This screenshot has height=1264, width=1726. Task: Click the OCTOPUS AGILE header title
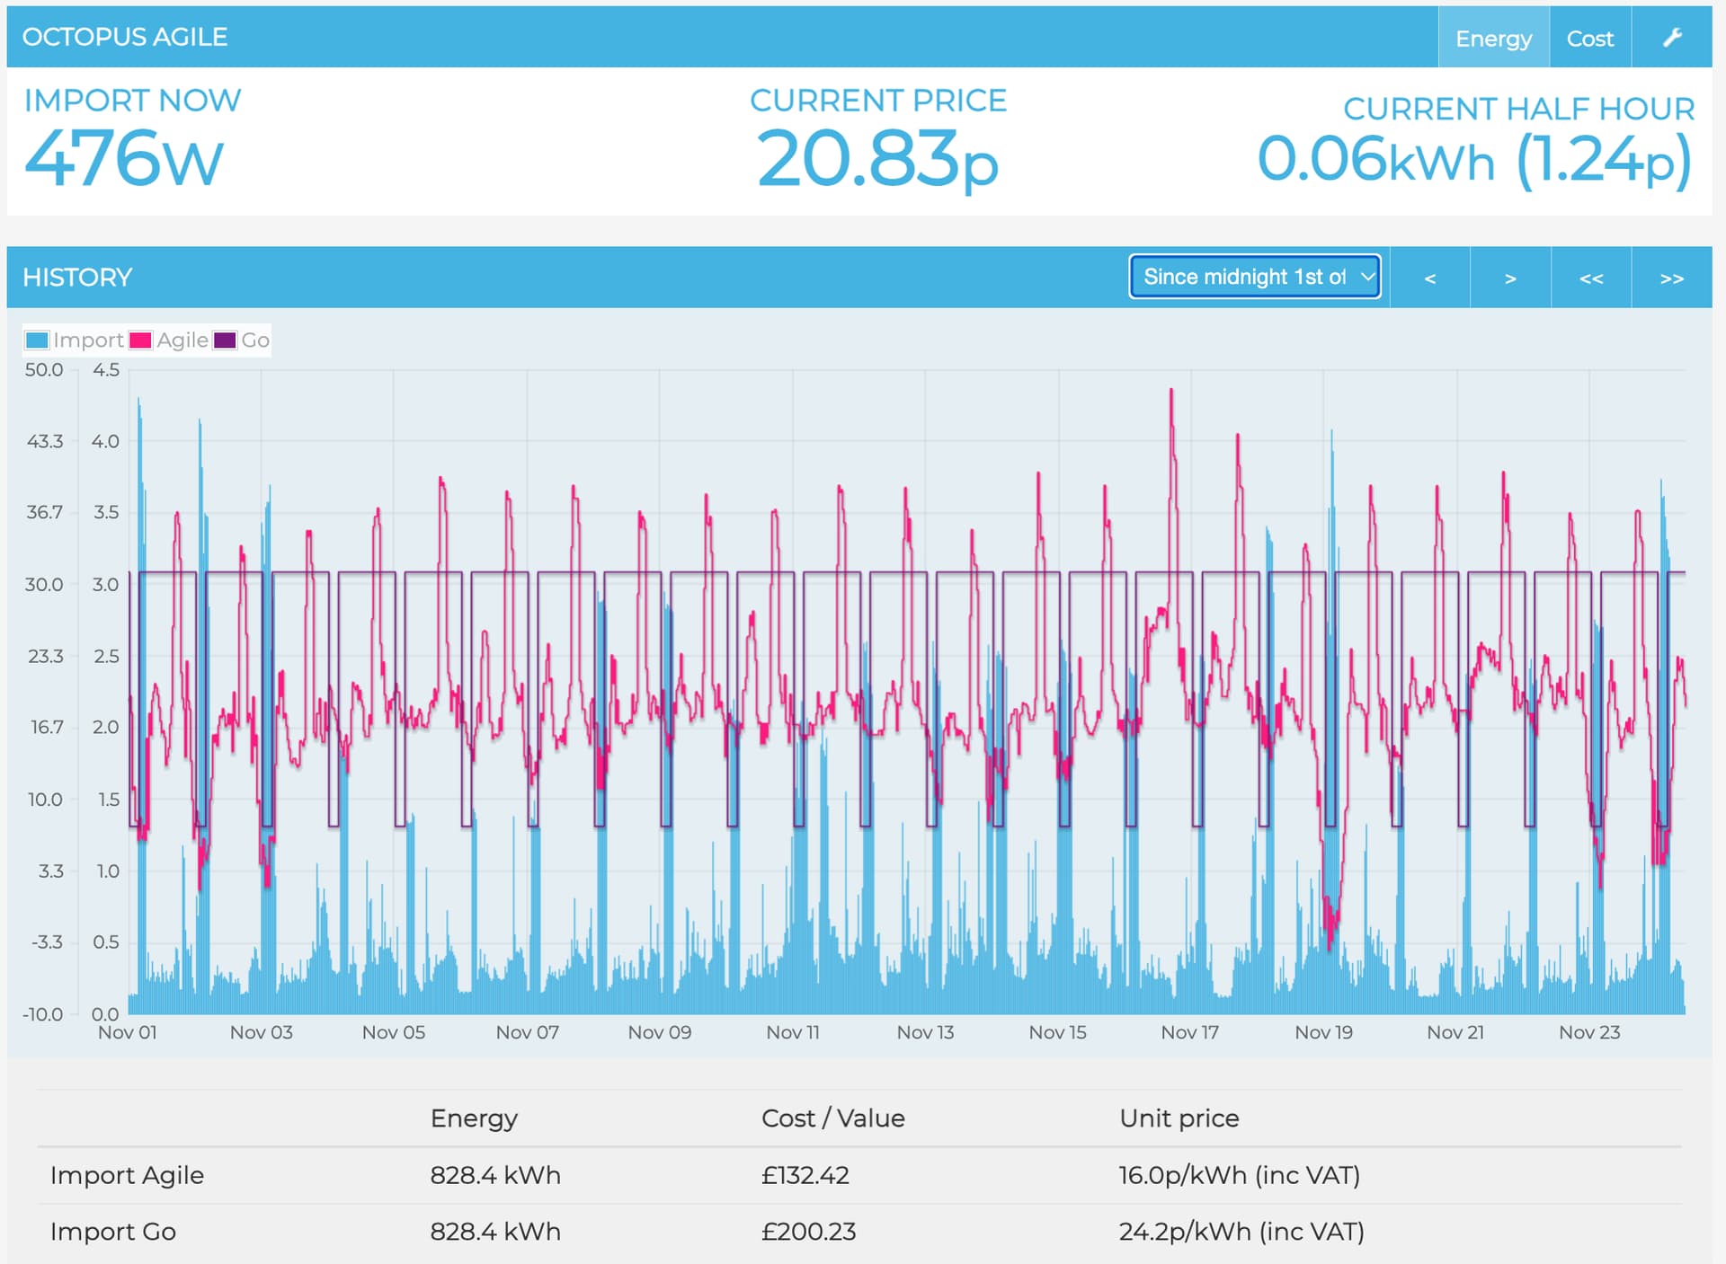click(x=125, y=37)
